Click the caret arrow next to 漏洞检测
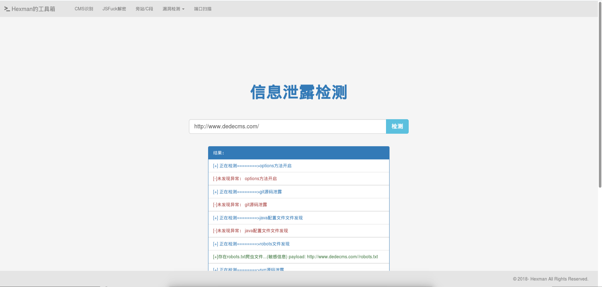Screen dimensions: 602x287 (x=184, y=9)
